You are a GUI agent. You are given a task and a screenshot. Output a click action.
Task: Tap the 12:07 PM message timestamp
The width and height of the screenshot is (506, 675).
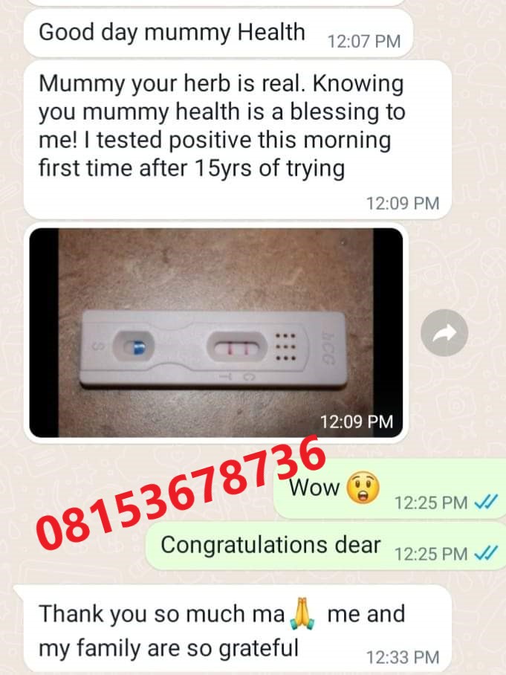[x=364, y=42]
